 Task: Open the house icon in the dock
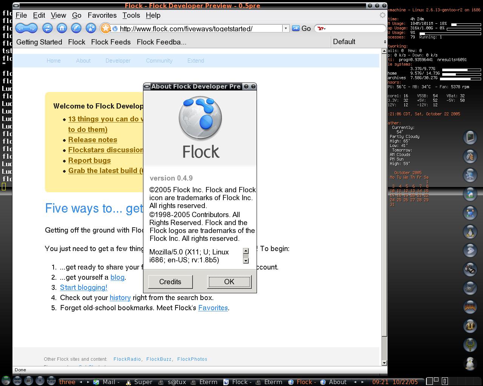pos(470,194)
